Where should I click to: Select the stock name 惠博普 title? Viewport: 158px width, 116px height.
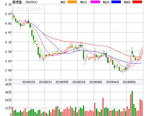(17, 2)
